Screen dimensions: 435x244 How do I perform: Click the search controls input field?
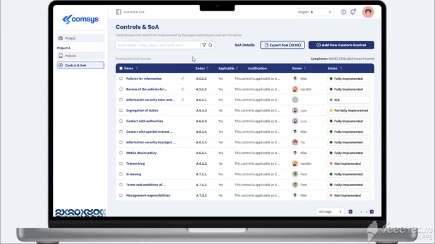tap(158, 45)
